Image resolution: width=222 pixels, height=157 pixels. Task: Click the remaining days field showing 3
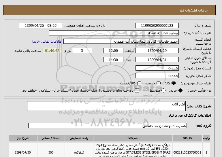(x=82, y=50)
